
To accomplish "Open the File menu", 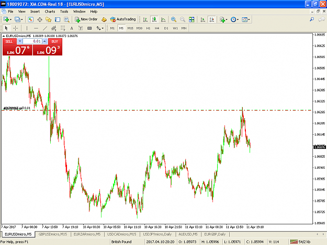I will [x=10, y=11].
